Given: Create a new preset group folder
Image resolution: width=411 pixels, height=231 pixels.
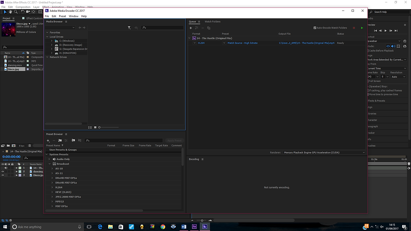Looking at the screenshot, I should [x=60, y=140].
